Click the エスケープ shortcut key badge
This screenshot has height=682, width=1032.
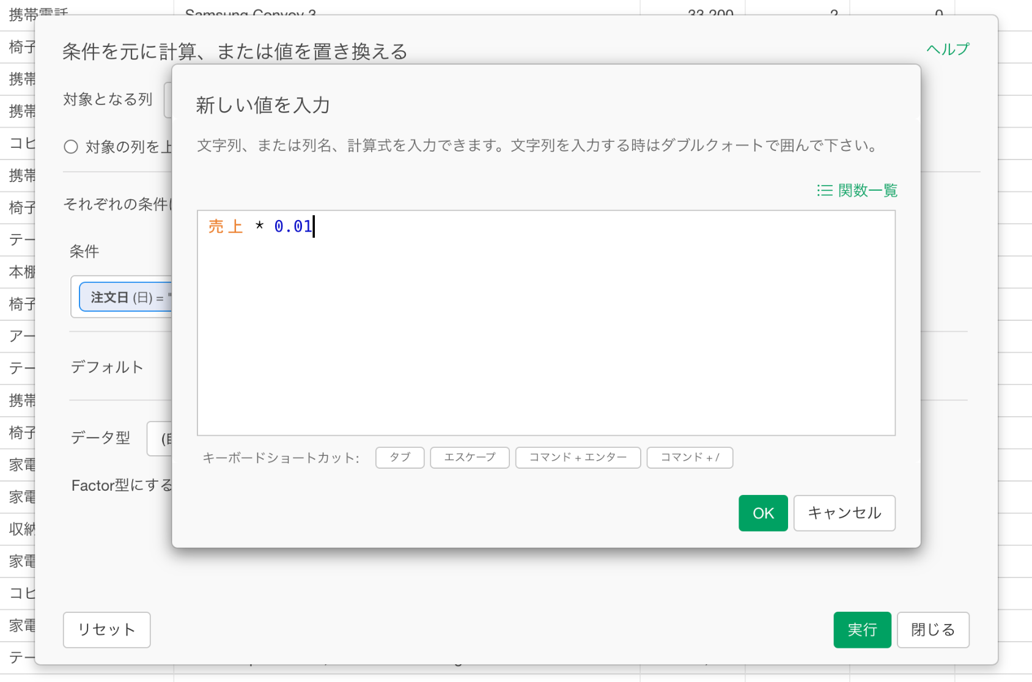469,458
